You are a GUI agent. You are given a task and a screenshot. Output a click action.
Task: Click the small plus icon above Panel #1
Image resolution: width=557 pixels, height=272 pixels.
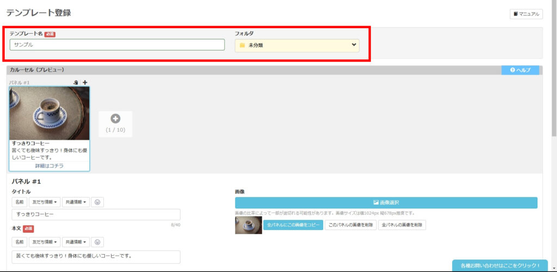[x=85, y=83]
